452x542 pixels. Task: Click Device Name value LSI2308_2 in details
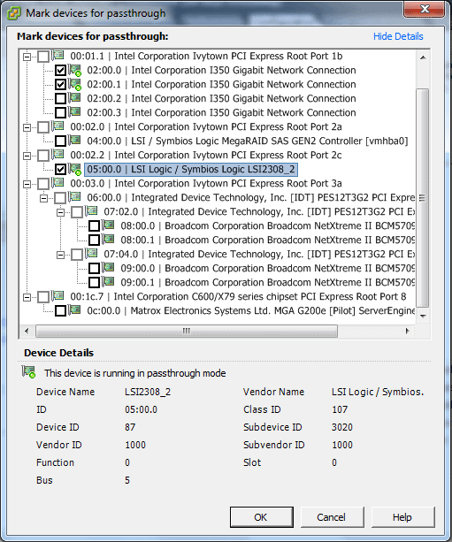pyautogui.click(x=148, y=392)
